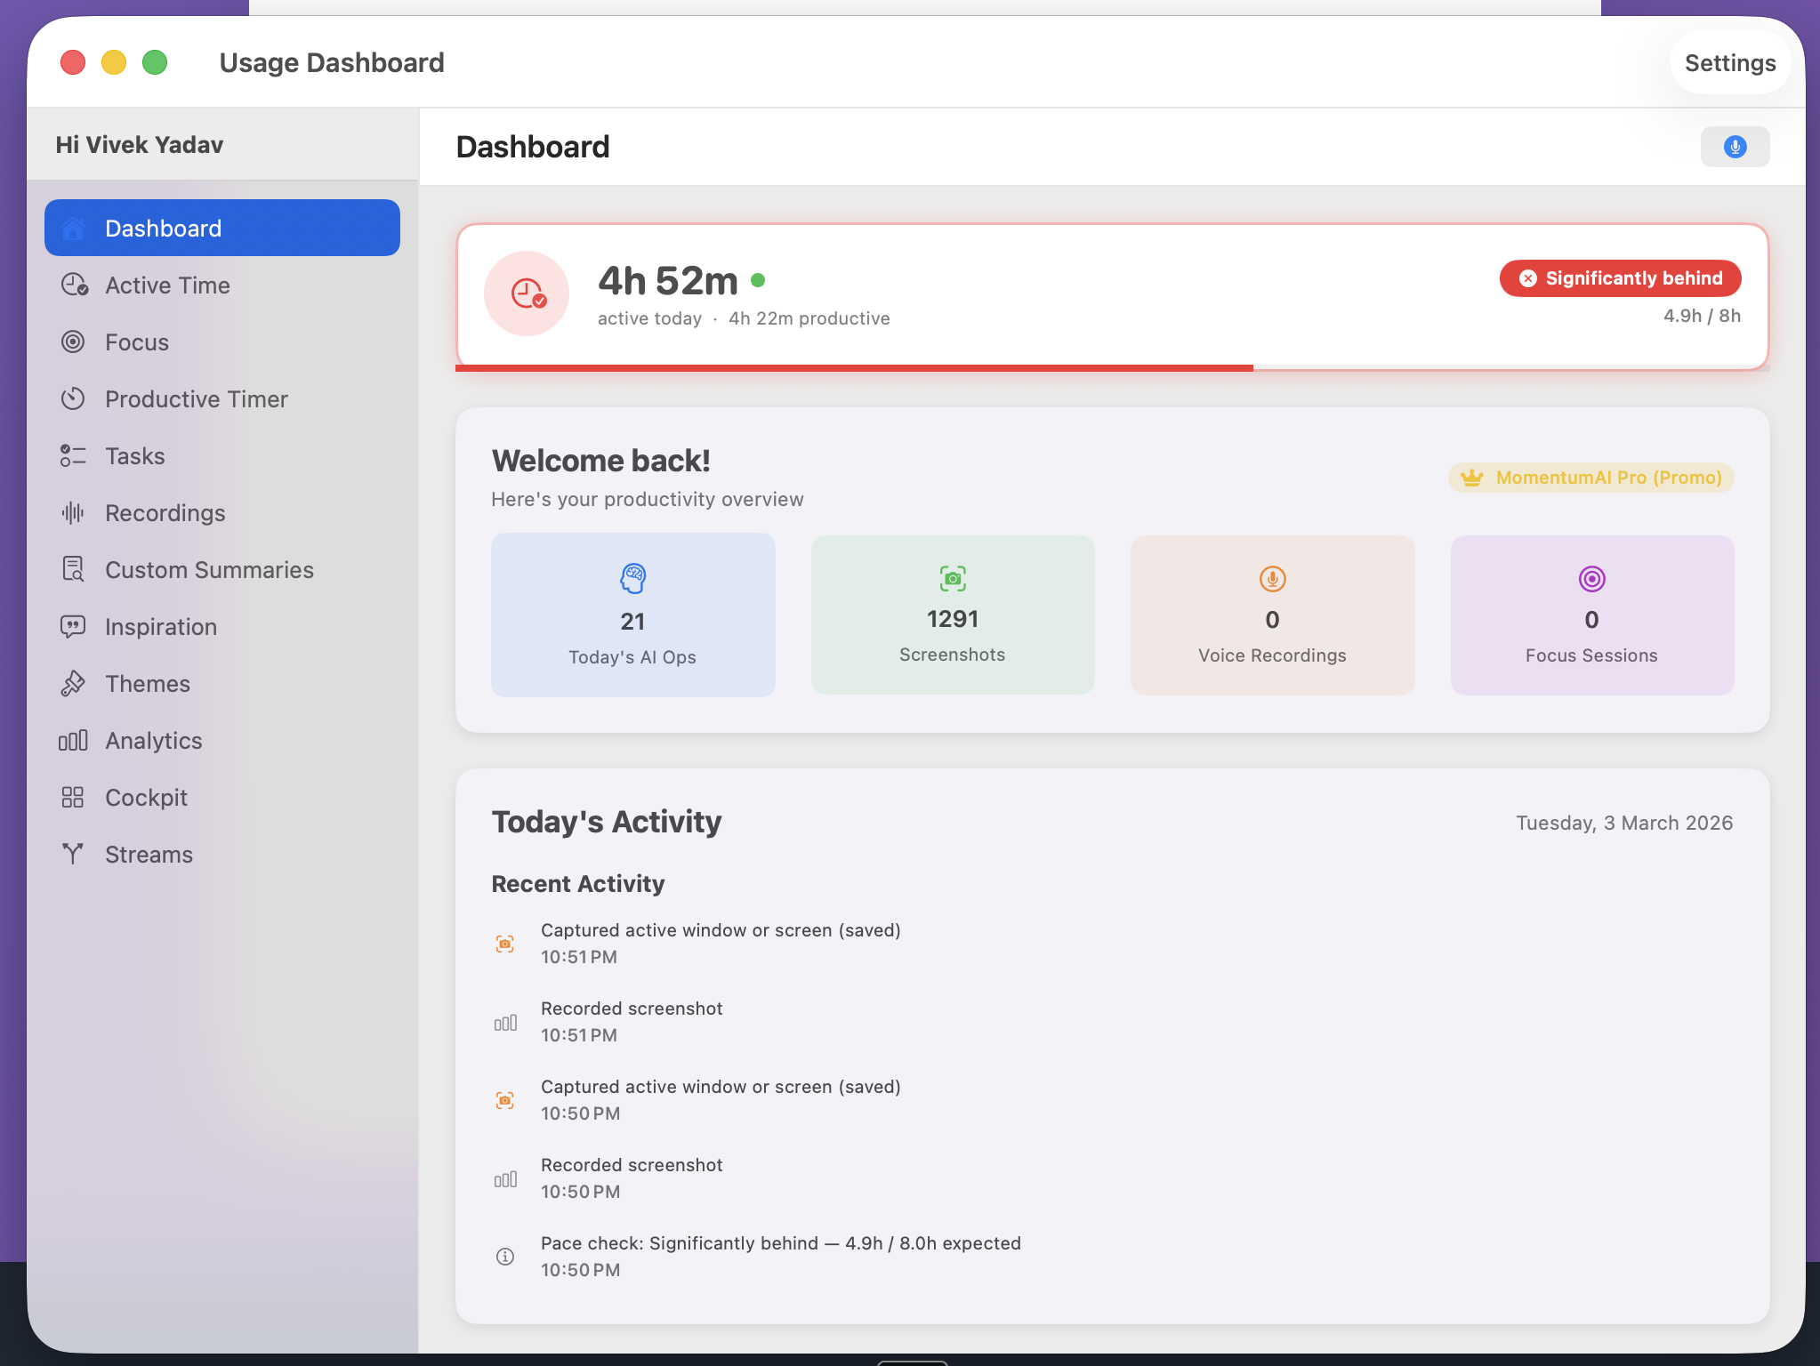Viewport: 1820px width, 1366px height.
Task: Click the Significantly behind badge
Action: [1619, 277]
